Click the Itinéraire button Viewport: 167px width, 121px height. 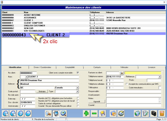point(42,91)
